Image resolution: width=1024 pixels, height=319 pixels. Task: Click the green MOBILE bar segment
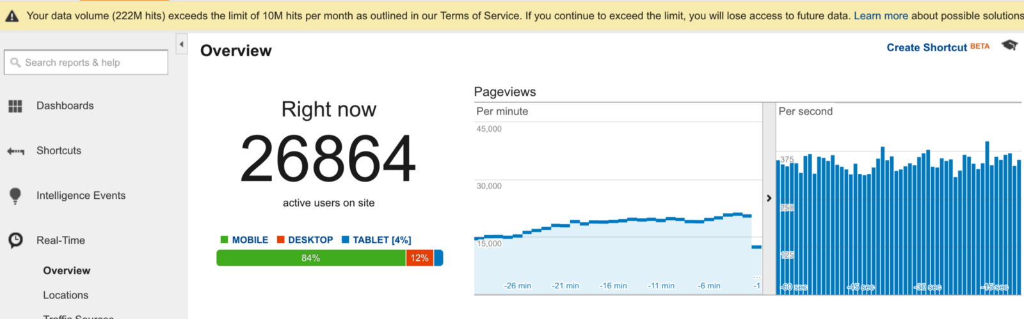(311, 258)
